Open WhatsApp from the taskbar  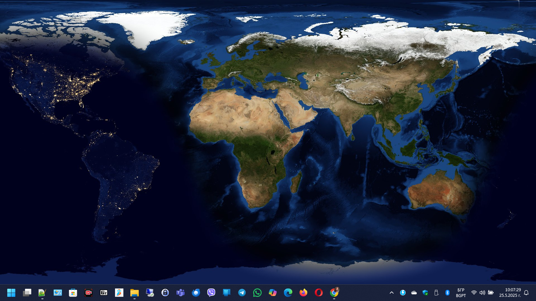(x=257, y=293)
